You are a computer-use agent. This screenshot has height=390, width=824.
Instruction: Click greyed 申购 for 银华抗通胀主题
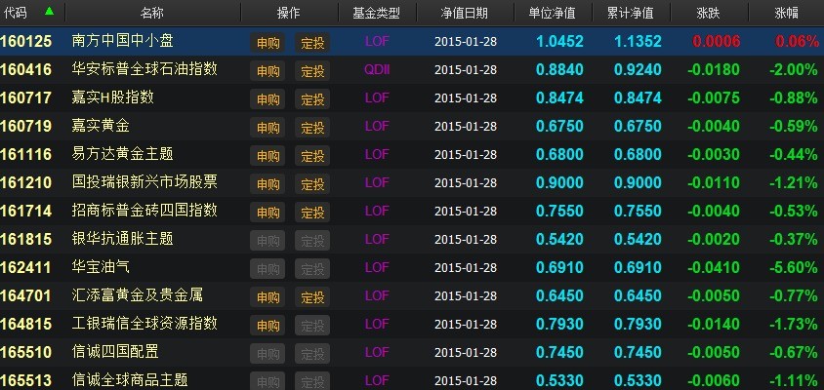pos(268,241)
